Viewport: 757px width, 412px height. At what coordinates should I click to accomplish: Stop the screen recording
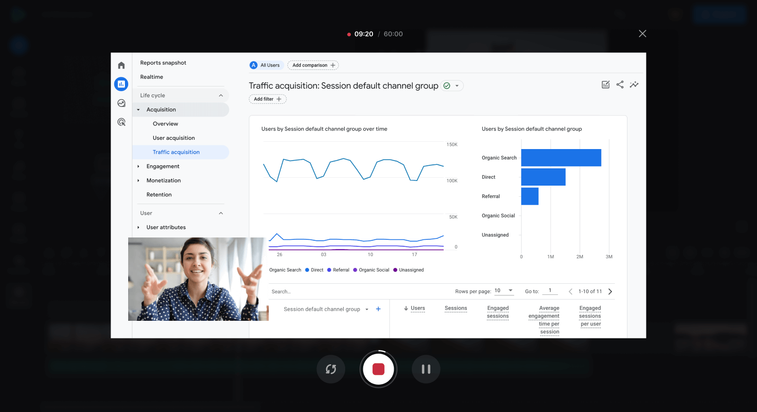click(378, 369)
